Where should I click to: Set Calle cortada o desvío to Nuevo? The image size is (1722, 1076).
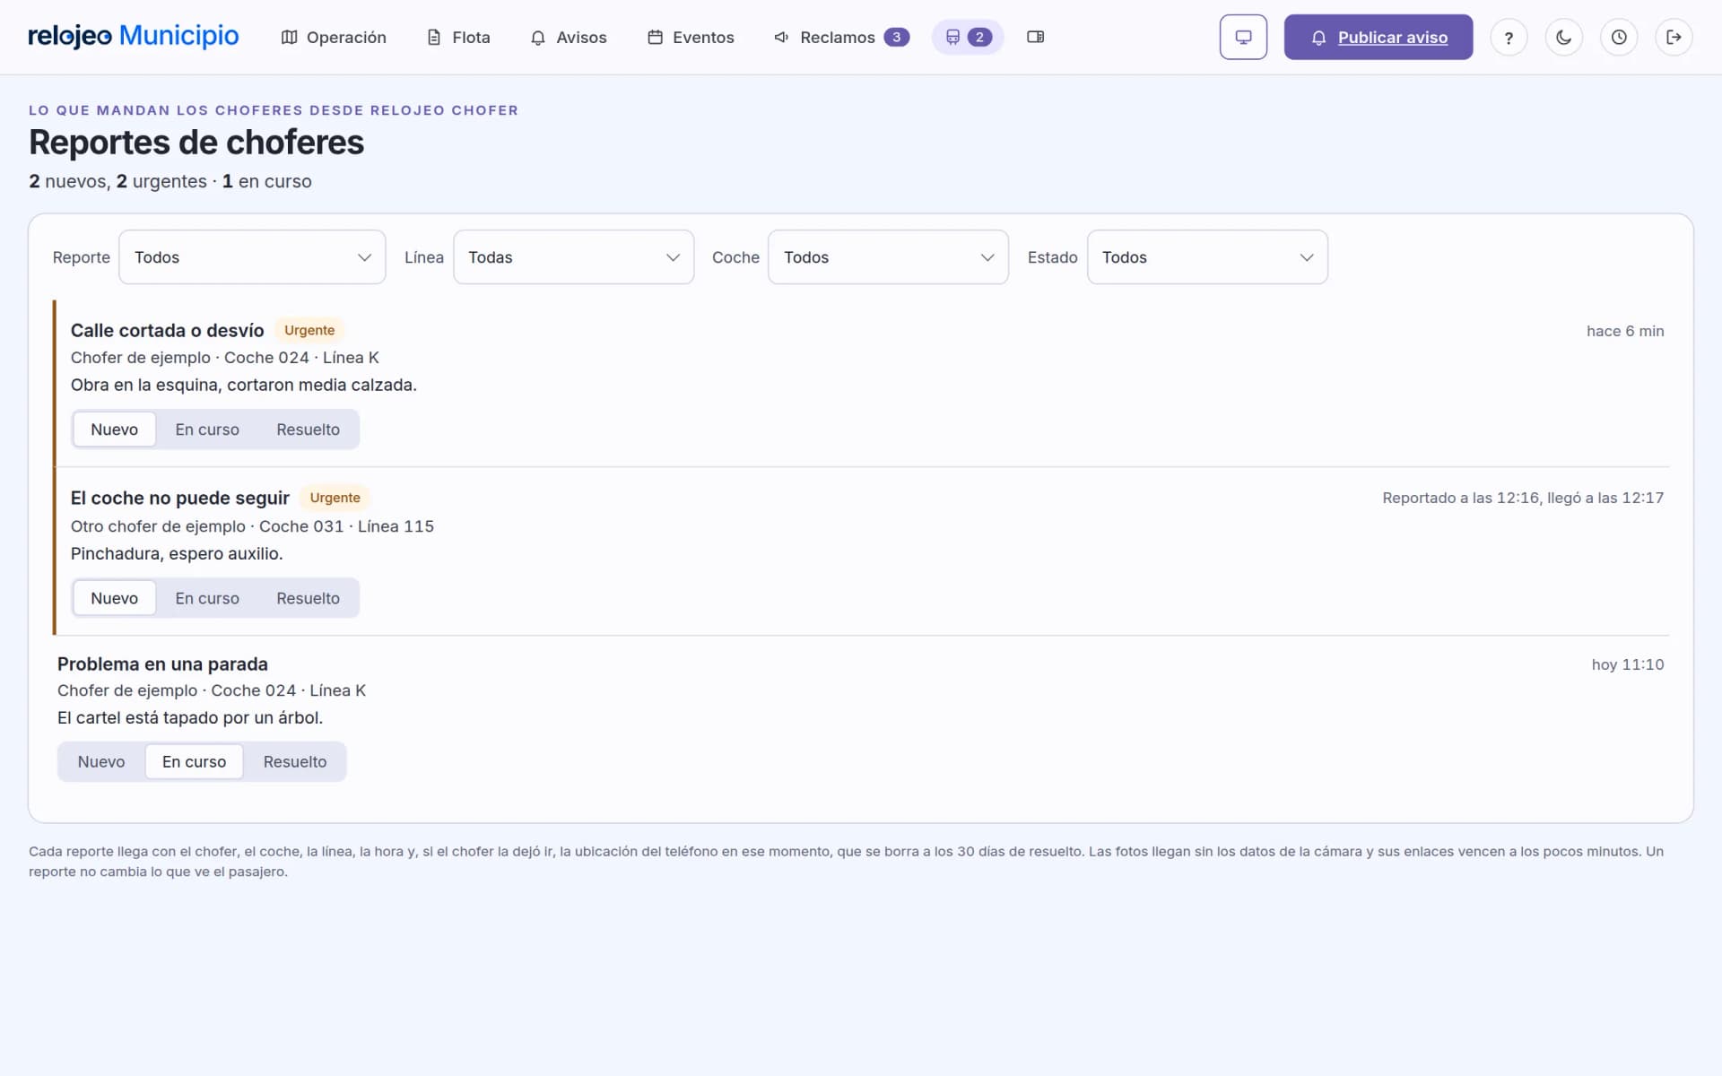tap(114, 430)
